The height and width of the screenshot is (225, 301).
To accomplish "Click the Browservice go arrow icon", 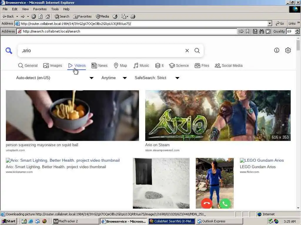I will [x=241, y=31].
